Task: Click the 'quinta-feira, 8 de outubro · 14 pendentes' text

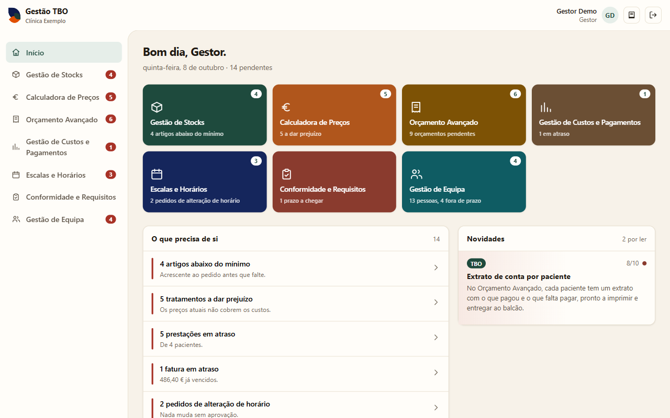Action: [208, 68]
